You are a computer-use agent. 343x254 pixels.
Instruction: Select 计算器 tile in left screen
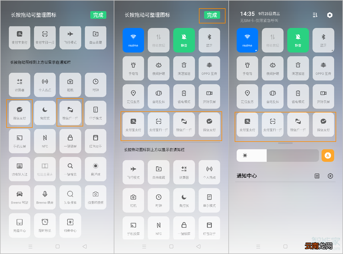19,85
